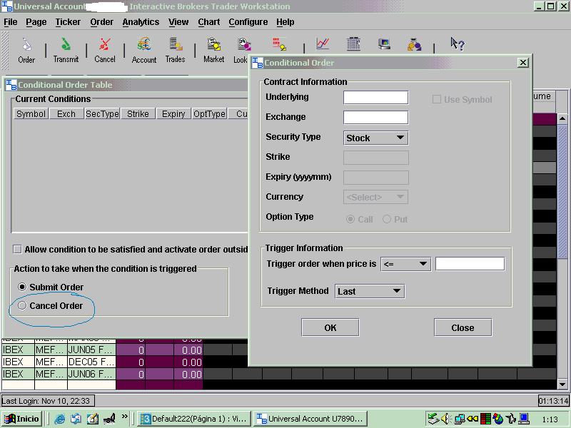Click the trigger price value field
571x428 pixels.
pos(470,264)
